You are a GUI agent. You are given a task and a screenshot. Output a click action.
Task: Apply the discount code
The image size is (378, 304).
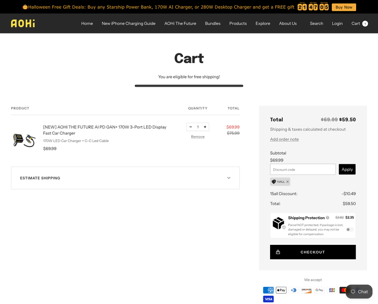(347, 169)
